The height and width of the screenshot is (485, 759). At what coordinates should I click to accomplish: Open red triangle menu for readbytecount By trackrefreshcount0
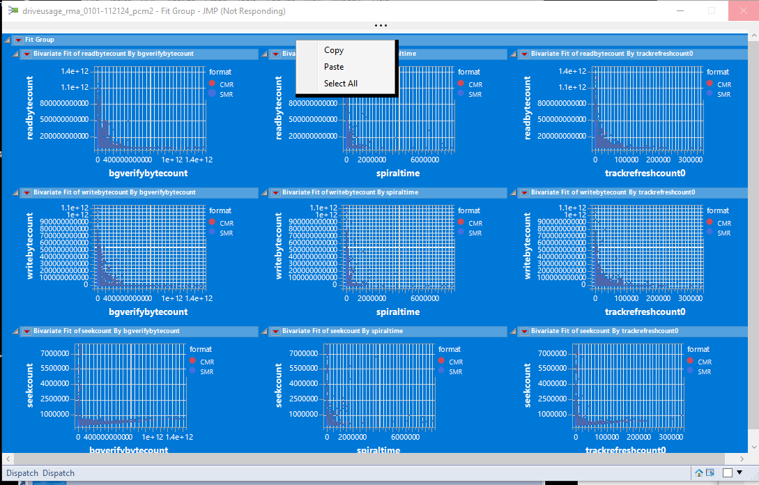tap(525, 54)
